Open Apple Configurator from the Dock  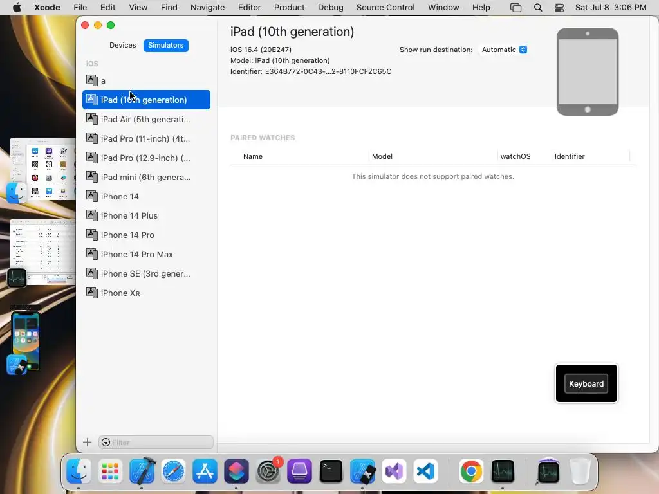pyautogui.click(x=299, y=471)
